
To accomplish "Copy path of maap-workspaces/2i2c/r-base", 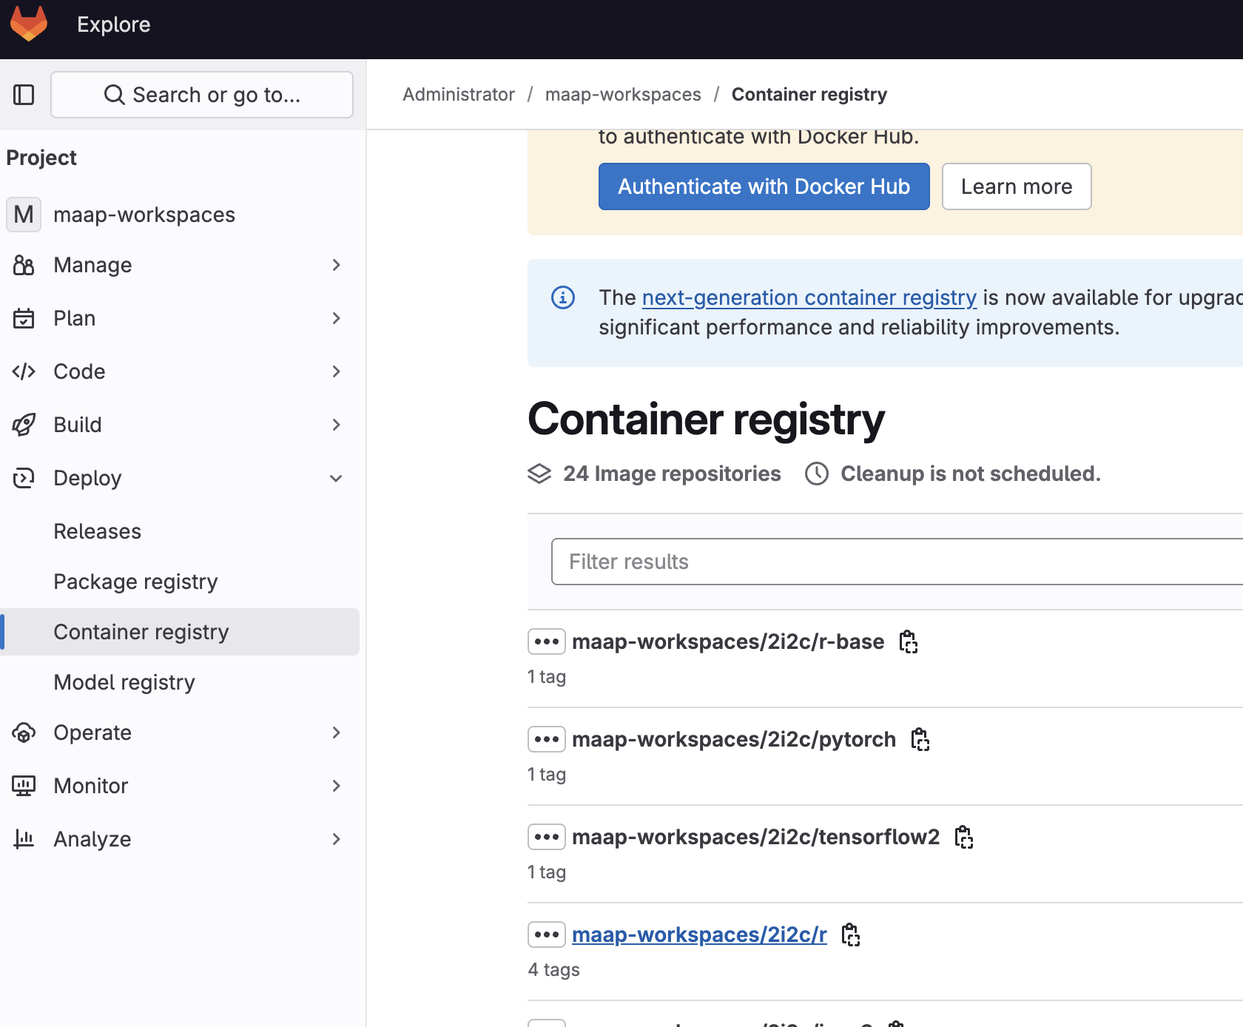I will 908,642.
